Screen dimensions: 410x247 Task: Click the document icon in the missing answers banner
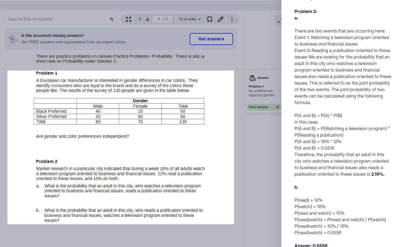pos(14,39)
